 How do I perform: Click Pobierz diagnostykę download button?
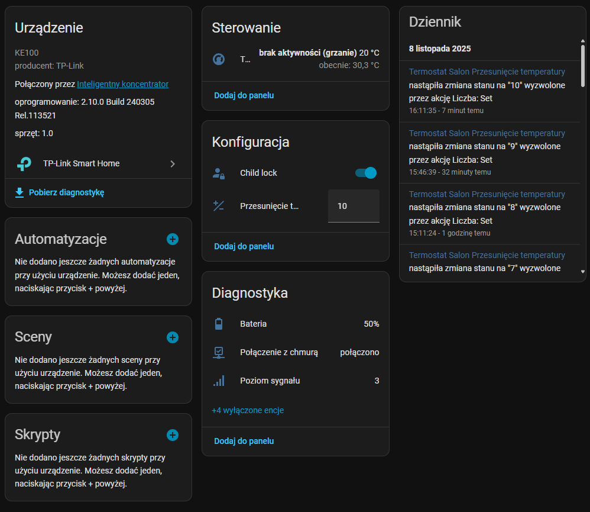60,192
